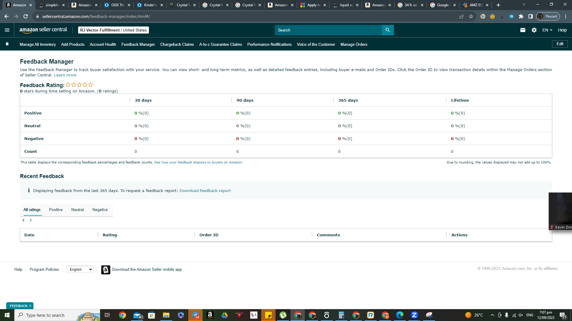Click the Windows taskbar search box
The image size is (572, 321).
click(57, 315)
